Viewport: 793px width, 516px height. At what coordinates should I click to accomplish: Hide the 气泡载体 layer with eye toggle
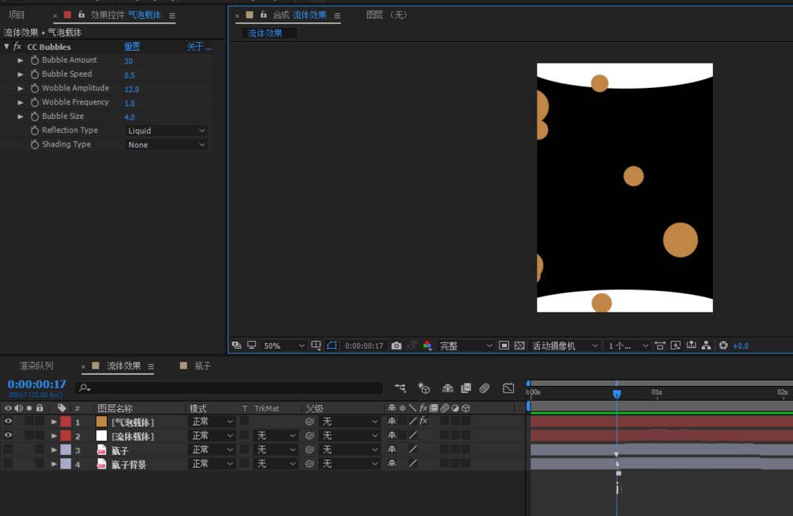click(x=8, y=422)
